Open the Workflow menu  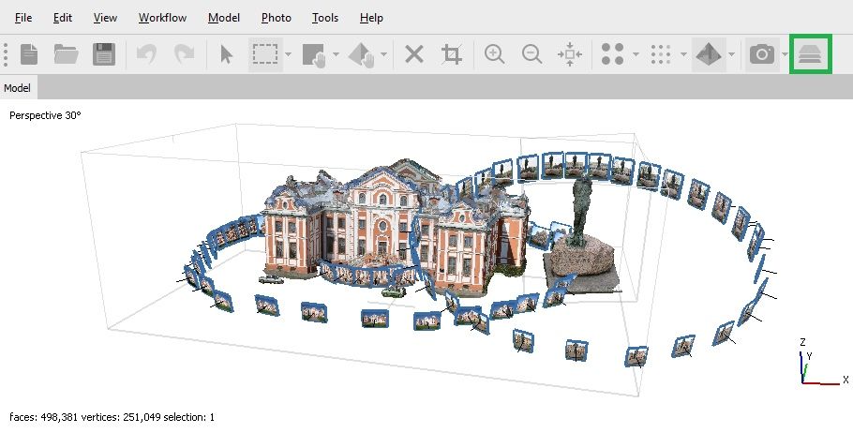click(x=162, y=18)
